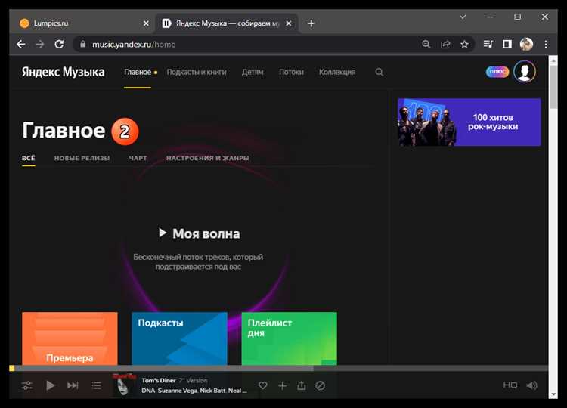Open the 100 хитов рок-музыки banner
Viewport: 567px width, 408px height.
(469, 122)
